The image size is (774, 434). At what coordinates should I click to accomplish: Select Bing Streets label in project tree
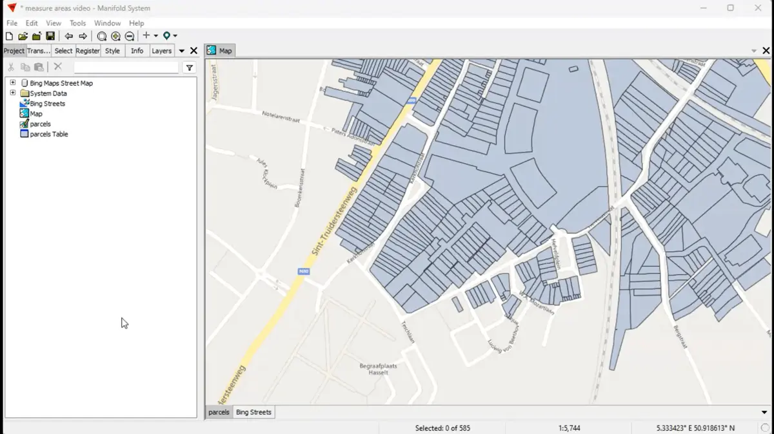pos(47,103)
